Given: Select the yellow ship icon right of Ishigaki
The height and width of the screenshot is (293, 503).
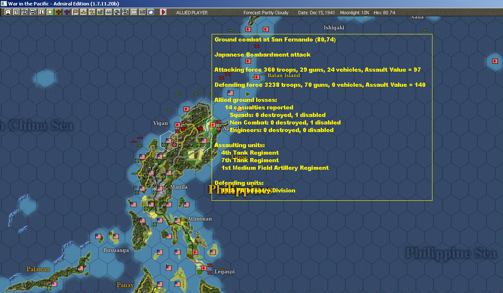Looking at the screenshot, I should point(425,30).
